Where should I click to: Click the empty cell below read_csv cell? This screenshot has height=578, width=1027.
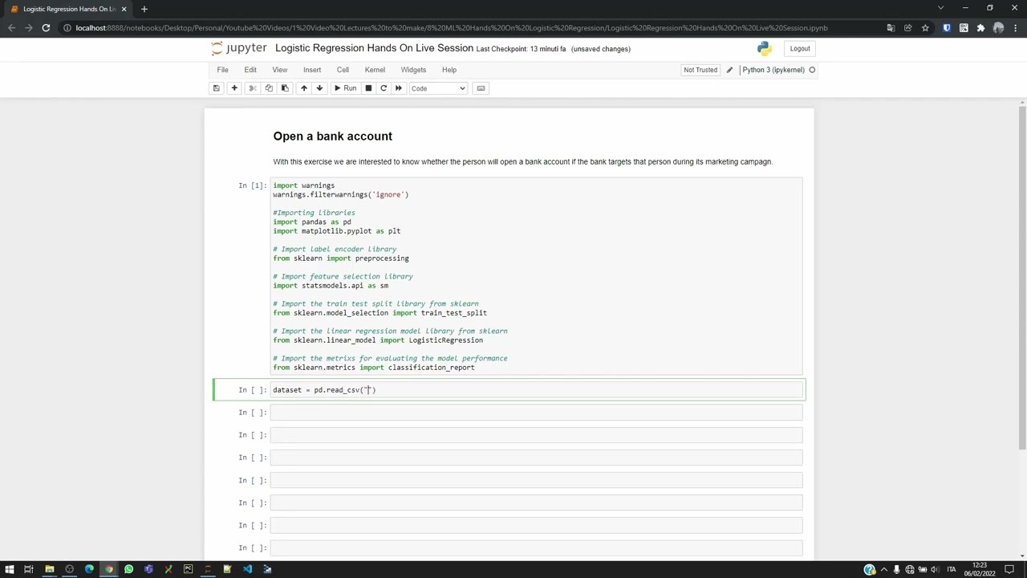[536, 413]
